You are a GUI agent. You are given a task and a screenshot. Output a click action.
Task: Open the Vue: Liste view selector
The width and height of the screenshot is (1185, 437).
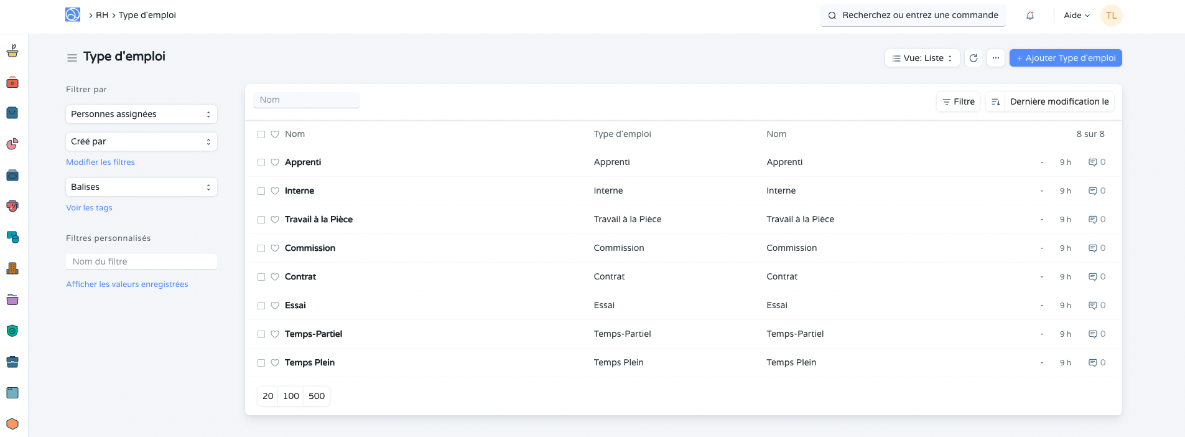pyautogui.click(x=922, y=58)
